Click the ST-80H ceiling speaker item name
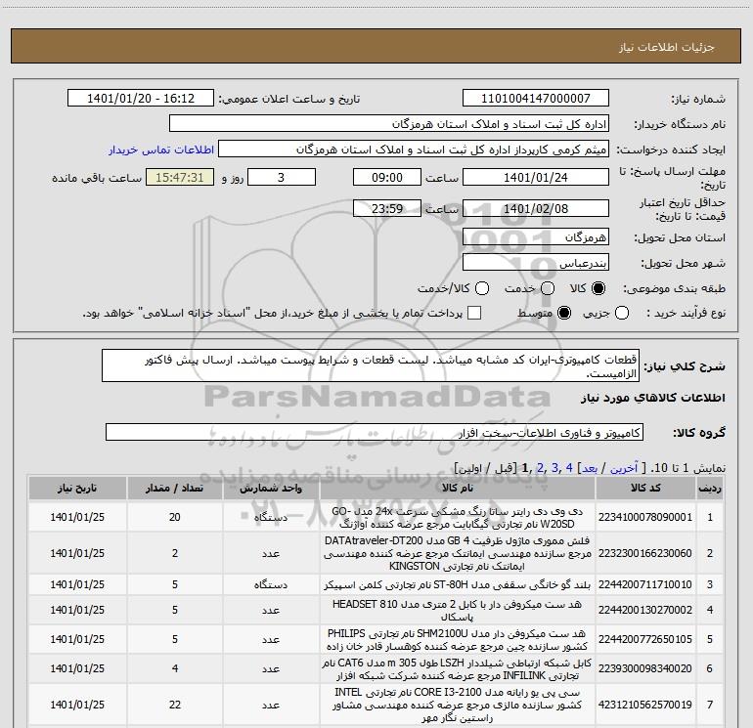Screen dimensions: 753x728 pos(458,585)
